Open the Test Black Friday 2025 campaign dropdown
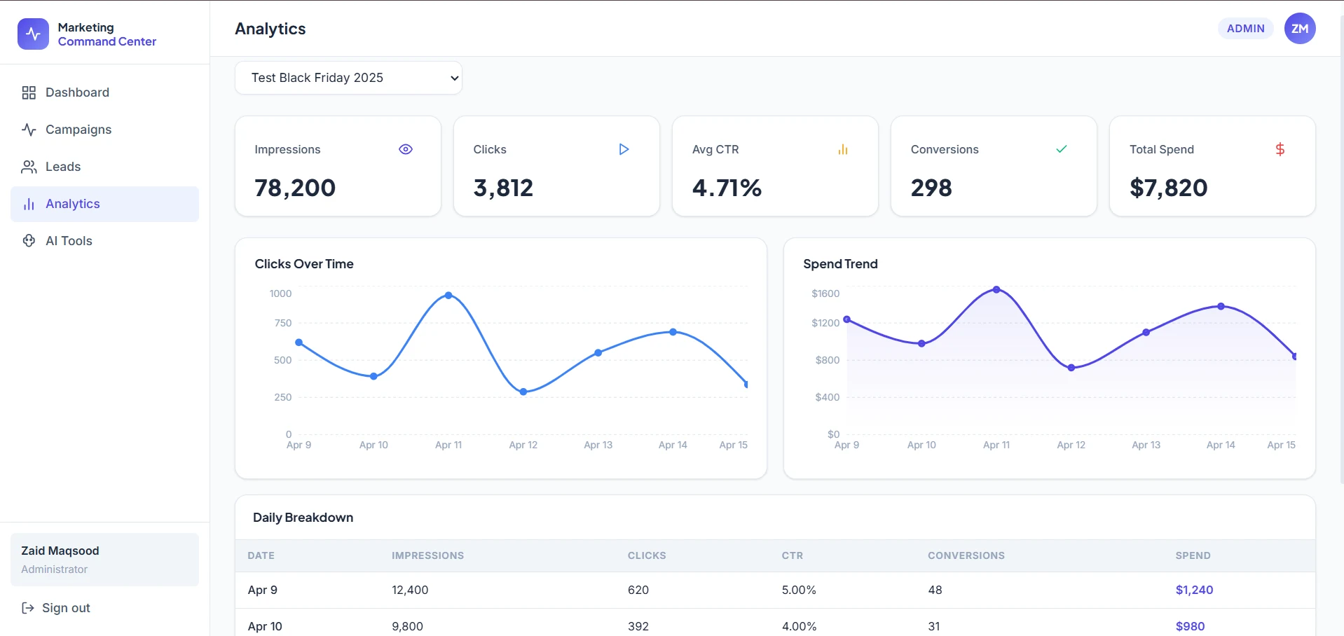1344x636 pixels. pyautogui.click(x=348, y=78)
